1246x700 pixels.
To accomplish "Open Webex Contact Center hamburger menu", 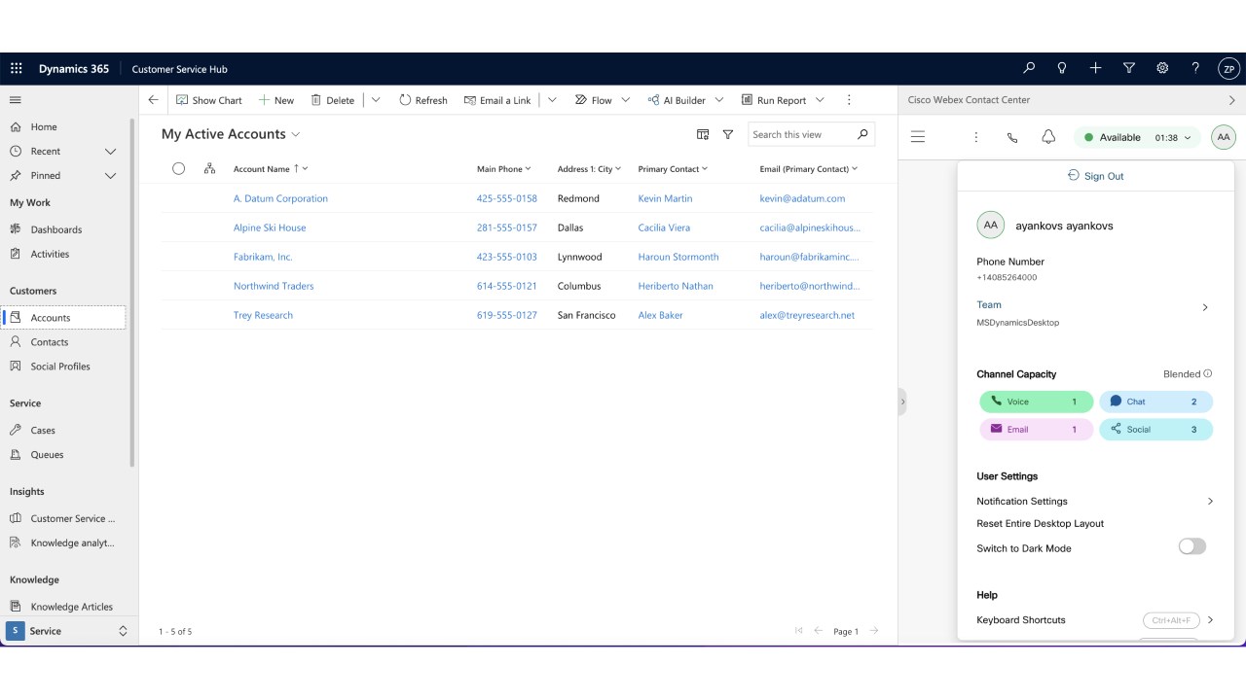I will [918, 137].
